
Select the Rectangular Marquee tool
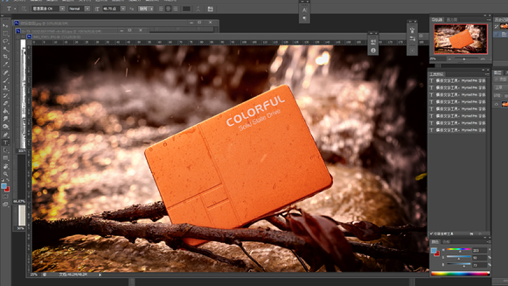pyautogui.click(x=6, y=33)
